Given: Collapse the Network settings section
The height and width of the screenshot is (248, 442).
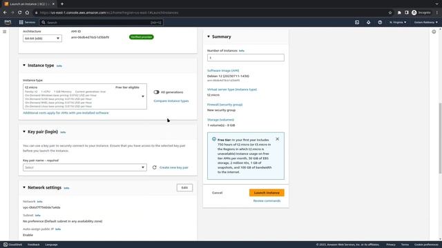Looking at the screenshot, I should [x=24, y=187].
